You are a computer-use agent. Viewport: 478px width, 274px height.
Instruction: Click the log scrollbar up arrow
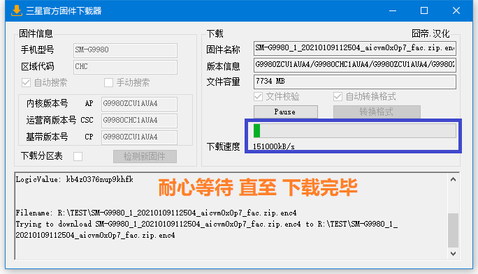click(453, 179)
